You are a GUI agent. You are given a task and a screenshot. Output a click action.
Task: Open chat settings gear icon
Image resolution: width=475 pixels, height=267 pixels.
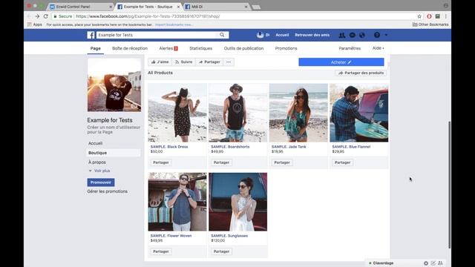click(x=426, y=263)
